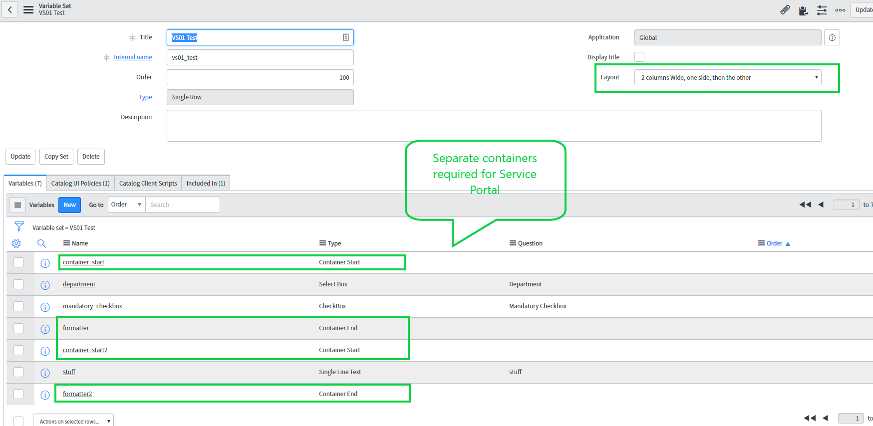873x426 pixels.
Task: Select the container_start2 row checkbox
Action: click(x=18, y=350)
